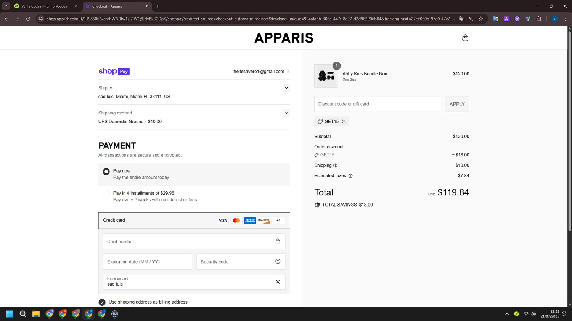This screenshot has width=572, height=321.
Task: Open the Chrome profile avatar
Action: (x=555, y=19)
